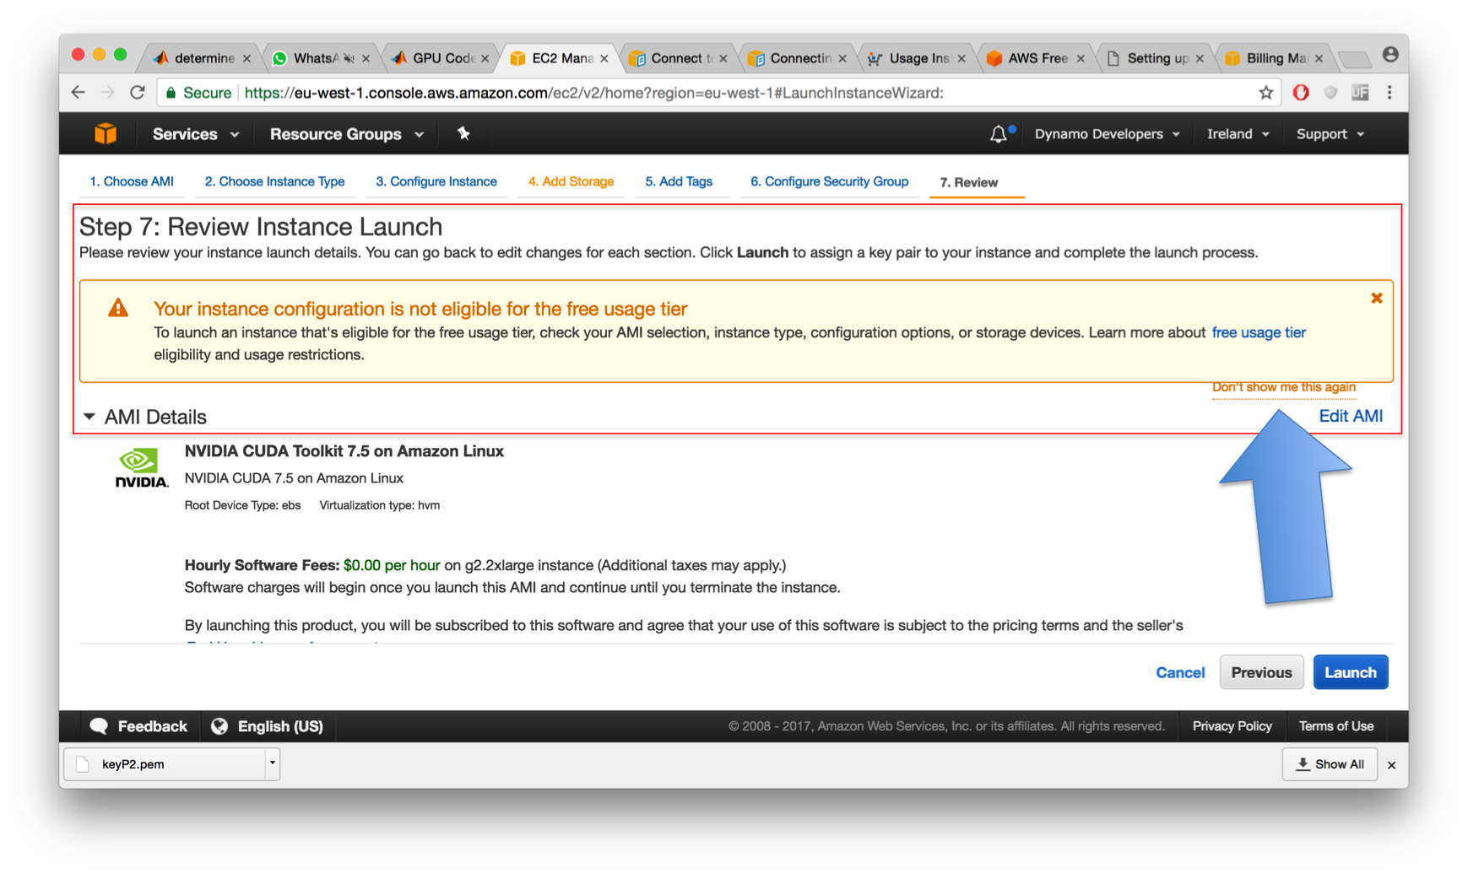Click the UF extension icon
This screenshot has width=1468, height=873.
(1360, 93)
